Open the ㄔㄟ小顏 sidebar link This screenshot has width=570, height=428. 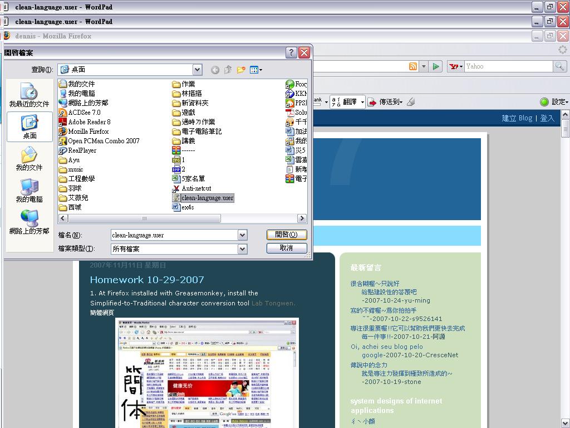[x=363, y=421]
